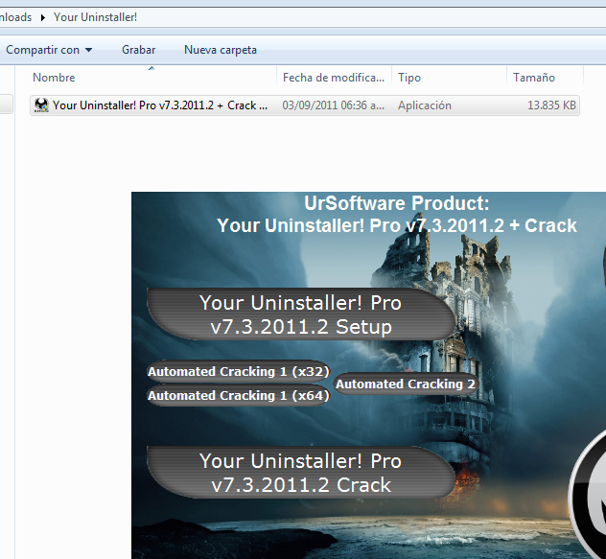Click Automated Cracking 1 (x32) button
Viewport: 606px width, 559px height.
click(x=239, y=371)
